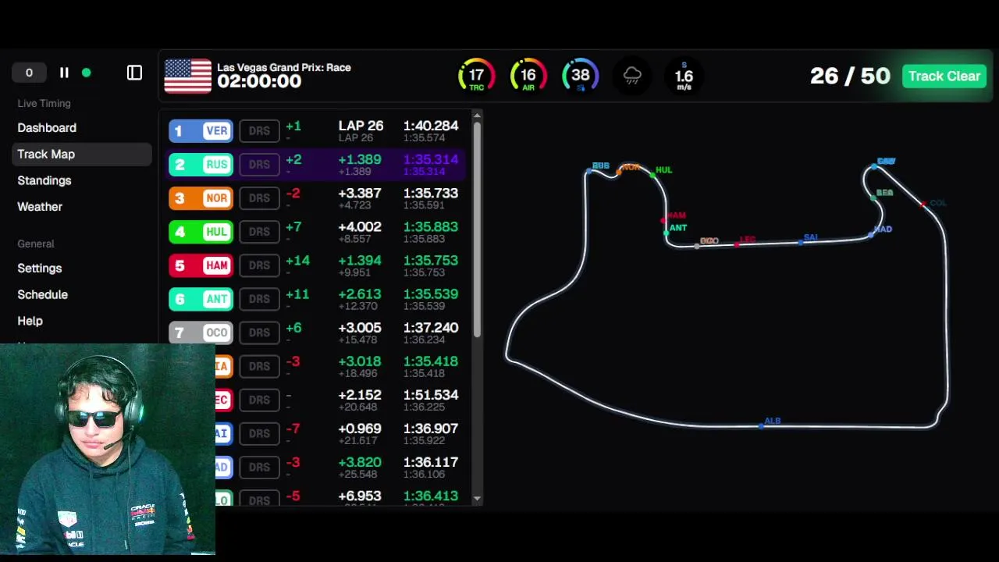Screen dimensions: 999x562
Task: Open the Weather page
Action: coord(40,207)
